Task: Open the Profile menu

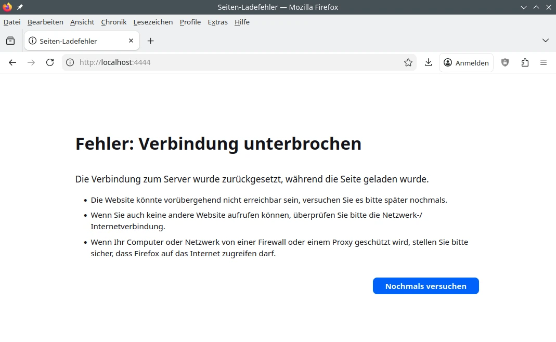Action: pos(190,22)
